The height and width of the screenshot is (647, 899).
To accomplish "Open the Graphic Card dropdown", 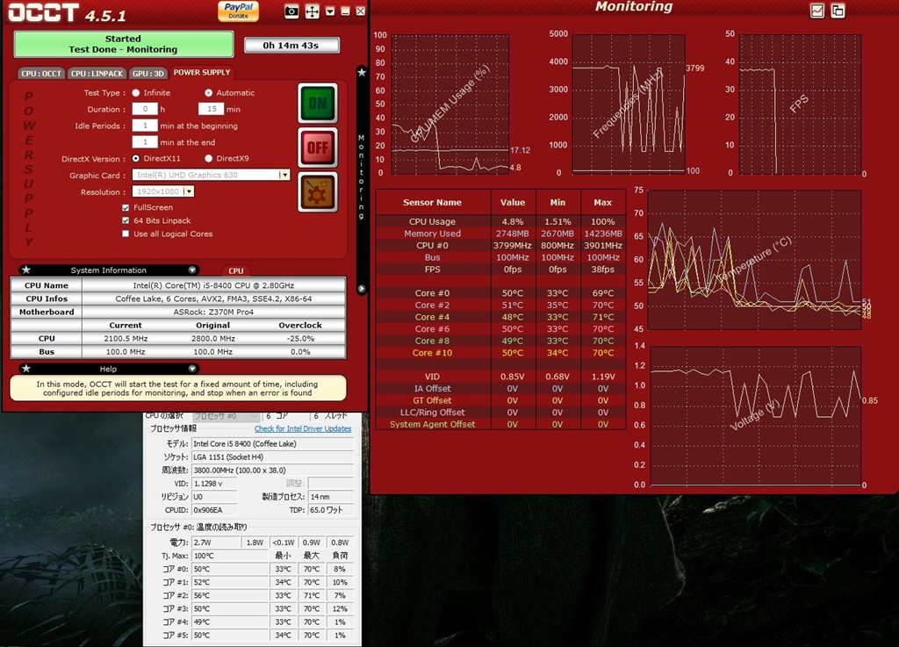I will [x=284, y=175].
